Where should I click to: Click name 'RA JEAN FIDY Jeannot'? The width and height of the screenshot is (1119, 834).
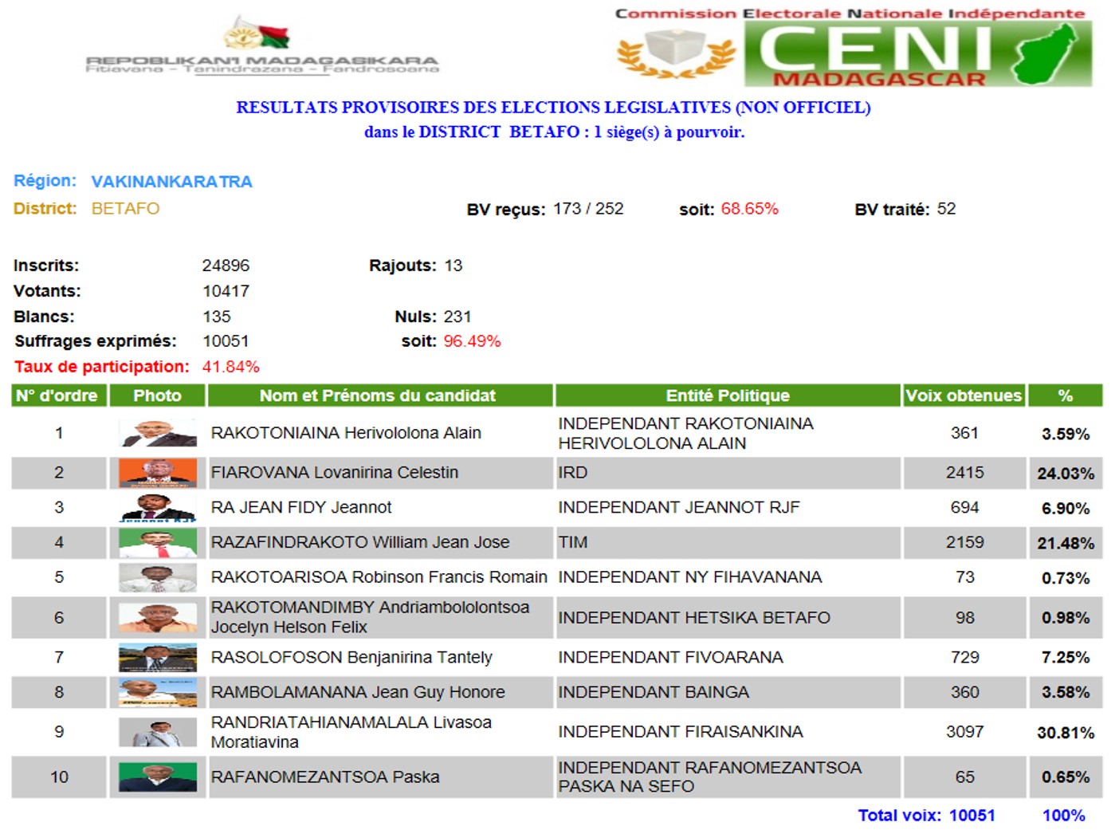click(x=301, y=507)
